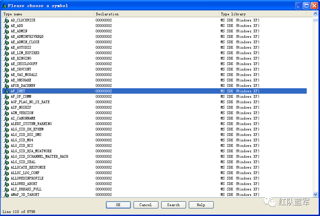Click type library cell of AD_CLOCKWISE row
This screenshot has height=216, width=320.
point(240,20)
